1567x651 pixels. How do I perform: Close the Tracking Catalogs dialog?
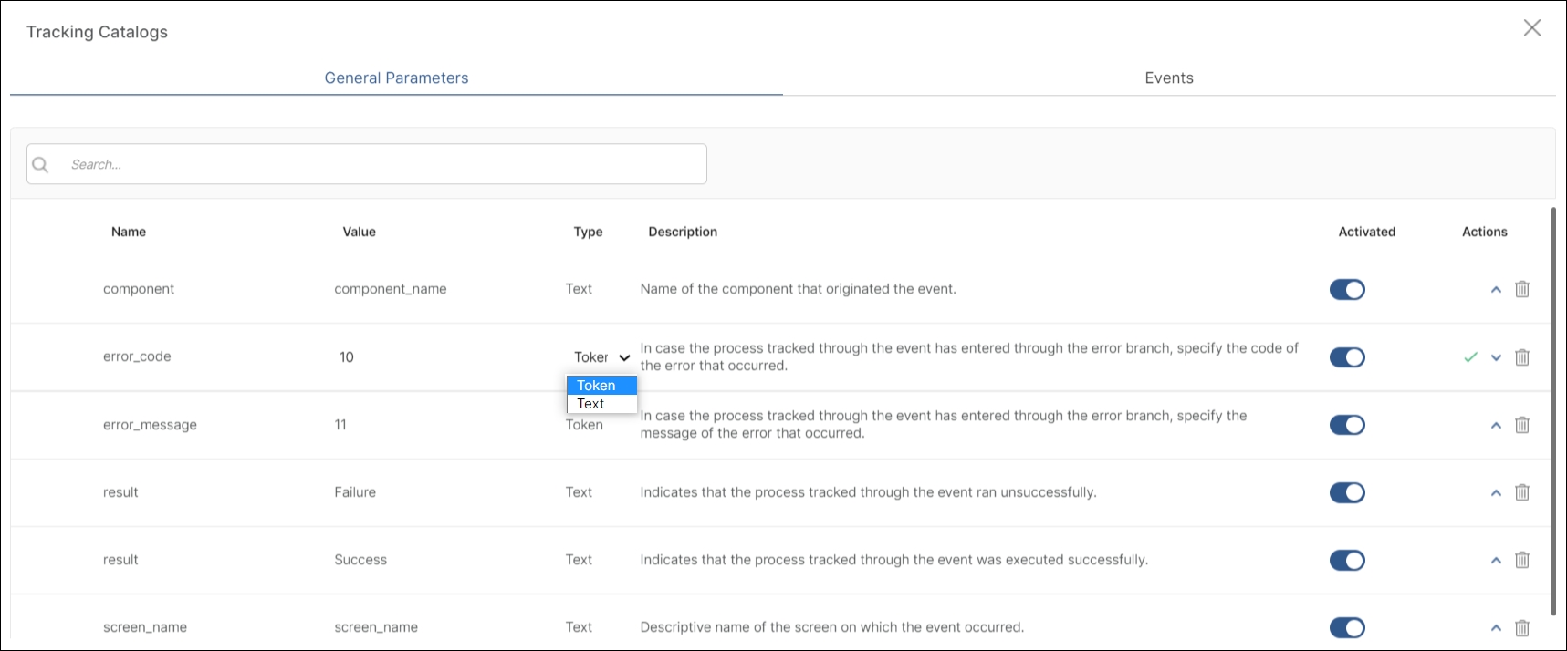(1532, 28)
